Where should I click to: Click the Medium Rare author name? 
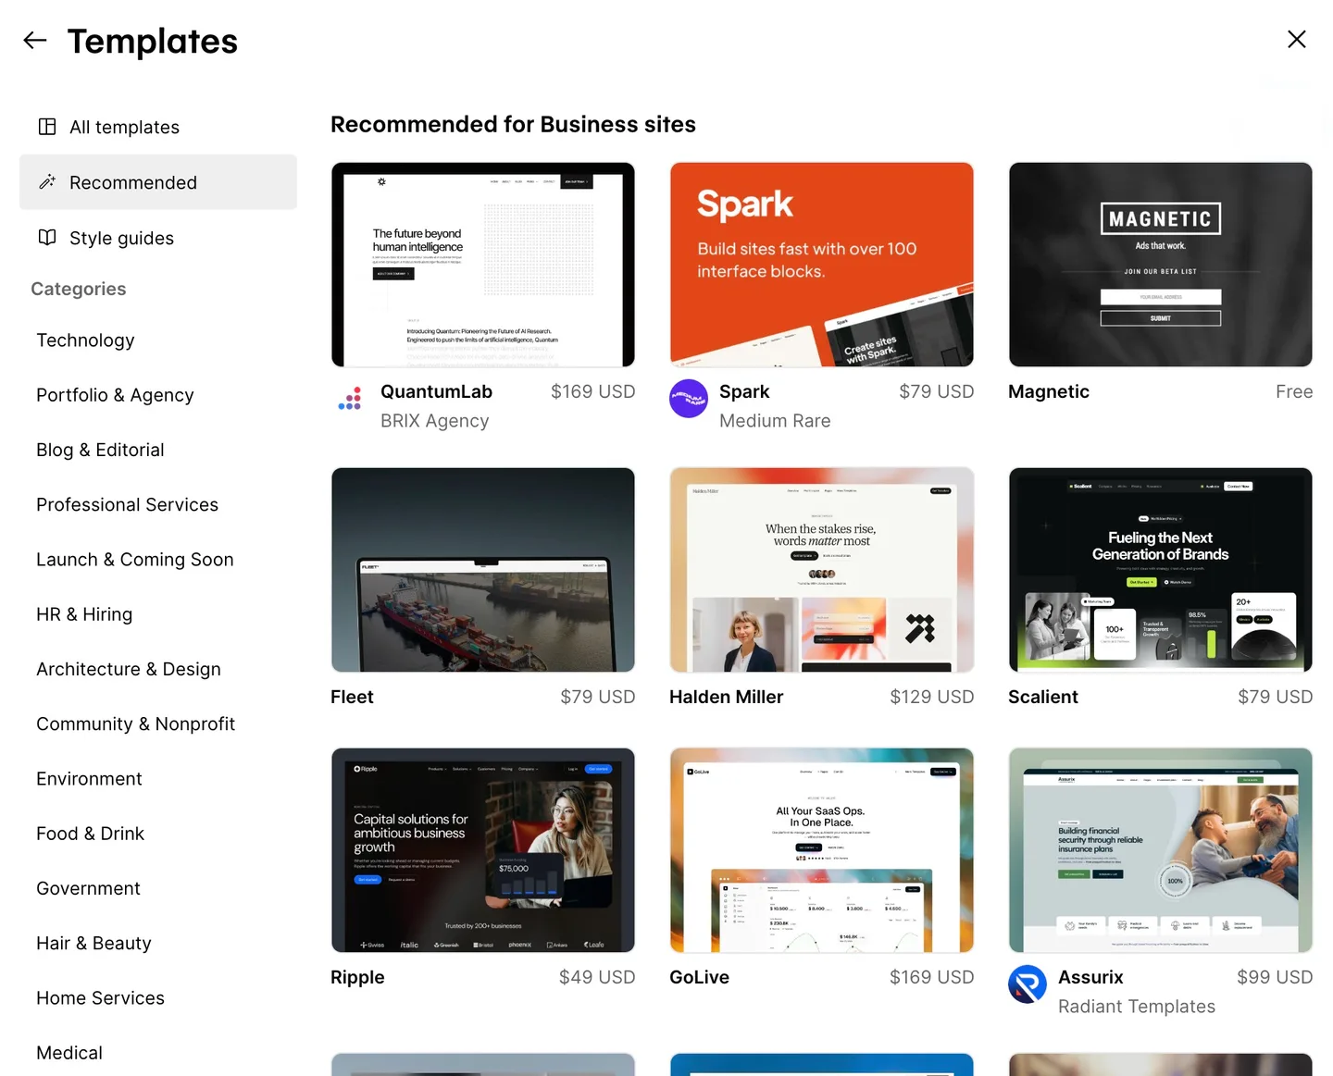coord(775,421)
